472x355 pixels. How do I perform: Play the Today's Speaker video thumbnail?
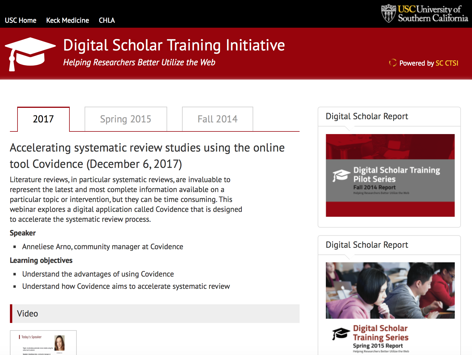(x=43, y=343)
